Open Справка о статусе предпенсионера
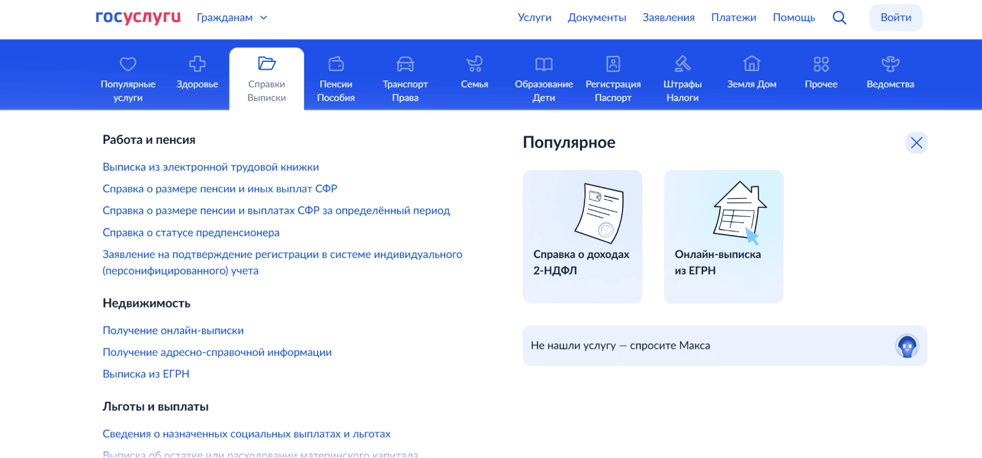 tap(191, 232)
